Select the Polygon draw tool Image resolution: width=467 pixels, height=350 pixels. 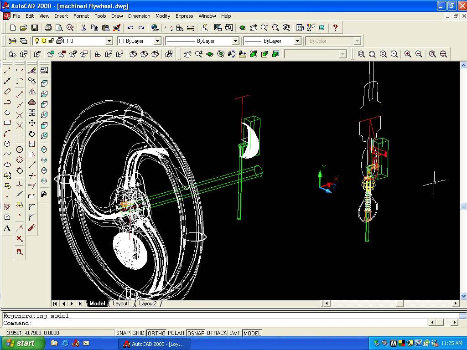(6, 113)
